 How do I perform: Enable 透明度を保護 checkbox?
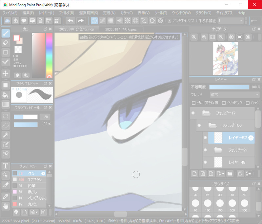[194, 103]
